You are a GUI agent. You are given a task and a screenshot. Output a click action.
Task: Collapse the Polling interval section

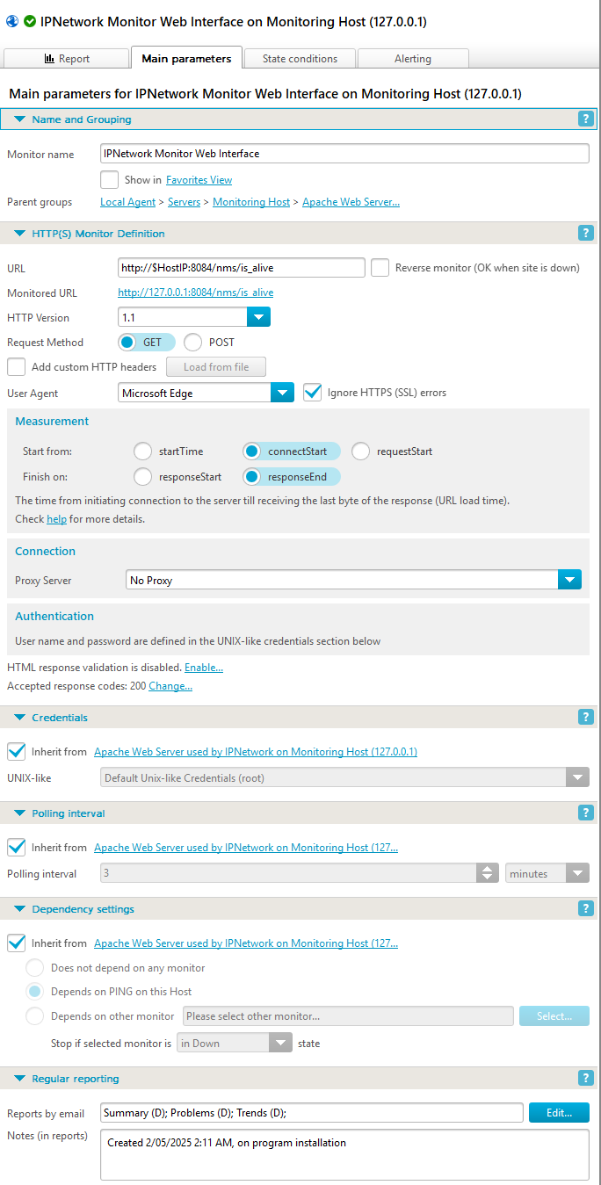pos(20,813)
